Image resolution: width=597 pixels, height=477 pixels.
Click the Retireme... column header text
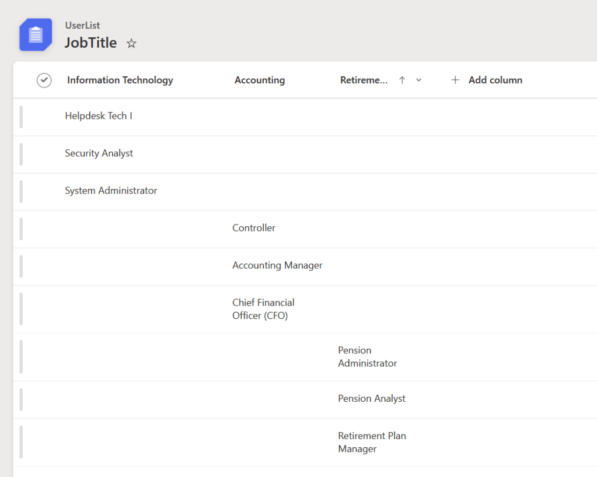(x=364, y=80)
